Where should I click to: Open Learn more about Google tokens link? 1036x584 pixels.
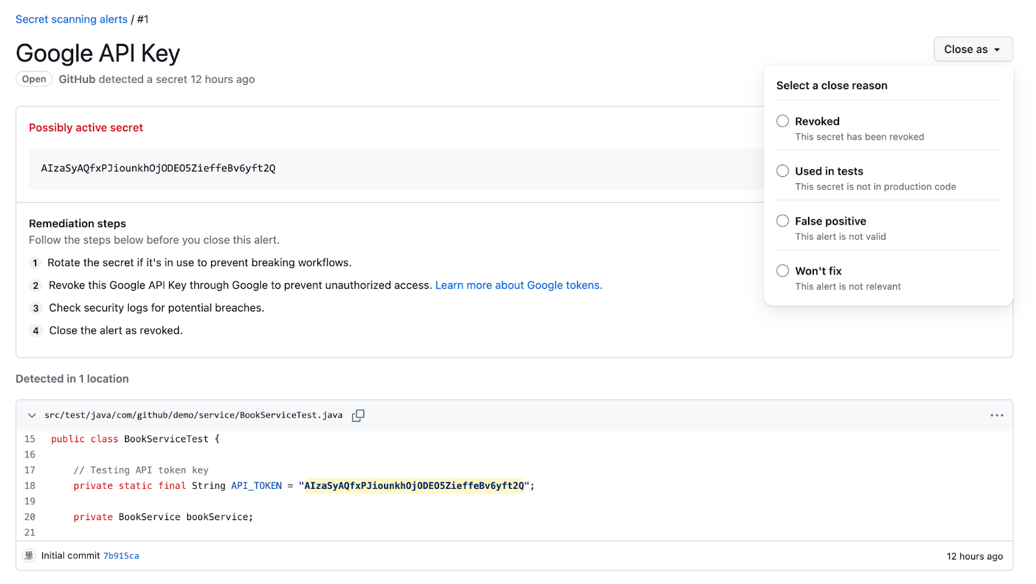pyautogui.click(x=518, y=286)
